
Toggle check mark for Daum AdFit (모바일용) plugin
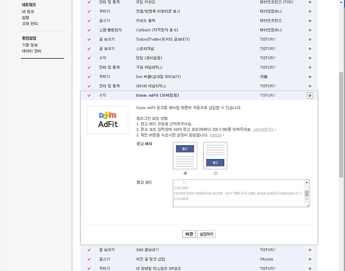point(89,96)
